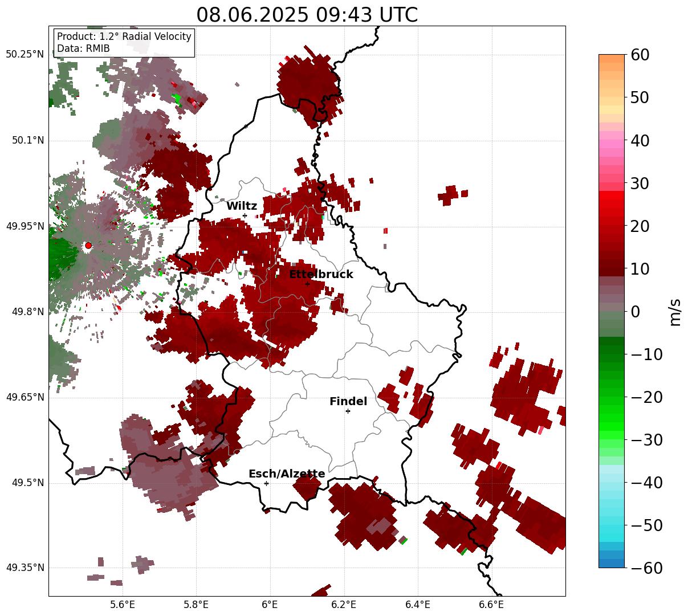Screen dimensions: 688x616
Task: Click the 49.8°N latitude tick label
Action: [x=27, y=312]
